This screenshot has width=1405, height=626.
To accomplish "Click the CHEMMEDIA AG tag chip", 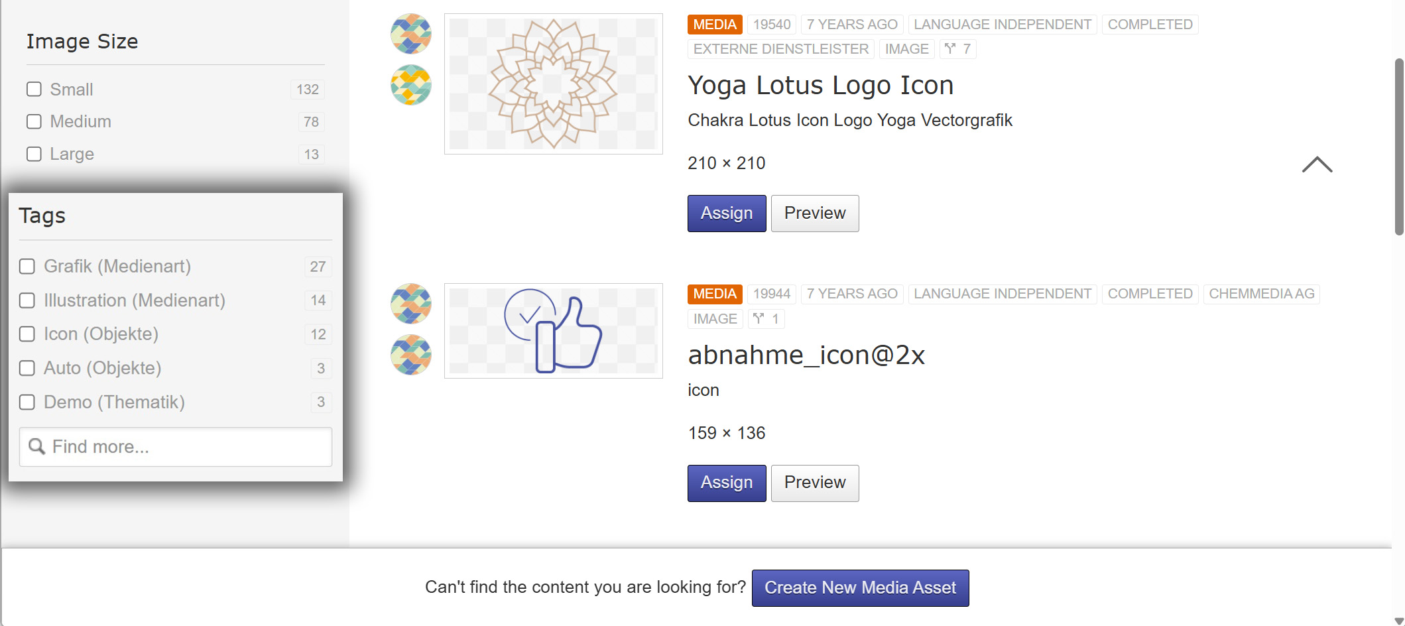I will click(x=1262, y=294).
